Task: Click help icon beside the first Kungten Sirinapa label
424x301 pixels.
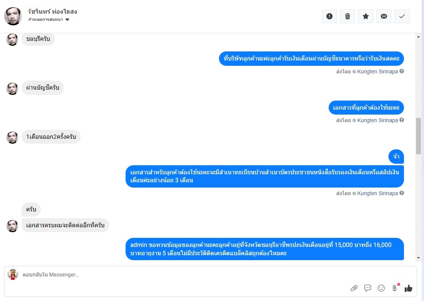Action: click(x=402, y=71)
